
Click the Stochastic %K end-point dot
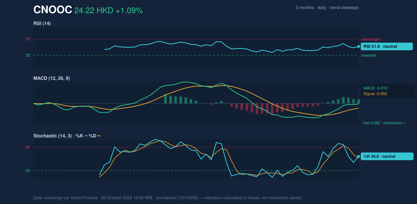[359, 156]
